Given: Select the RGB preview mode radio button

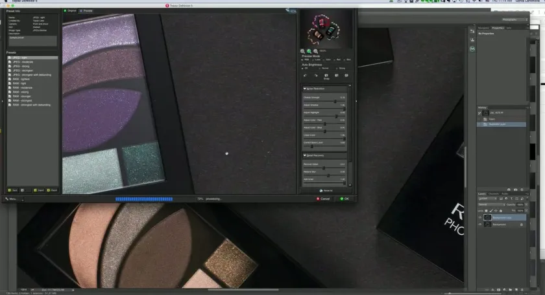Looking at the screenshot, I should point(304,60).
